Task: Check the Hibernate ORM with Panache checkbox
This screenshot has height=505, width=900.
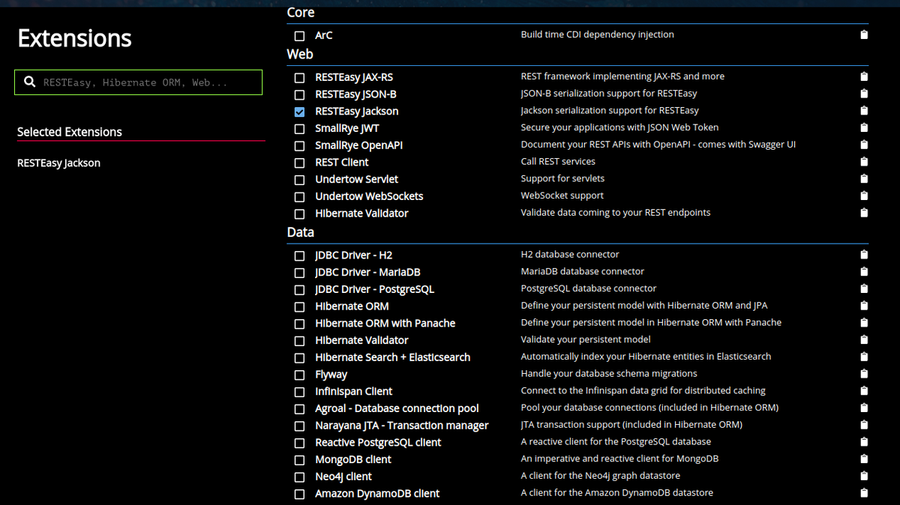Action: pos(299,324)
